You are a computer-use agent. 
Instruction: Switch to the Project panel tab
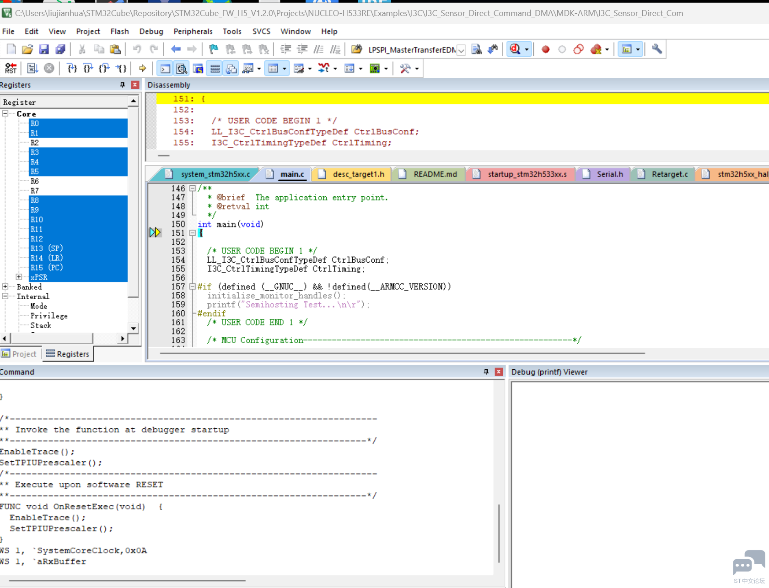[x=19, y=354]
